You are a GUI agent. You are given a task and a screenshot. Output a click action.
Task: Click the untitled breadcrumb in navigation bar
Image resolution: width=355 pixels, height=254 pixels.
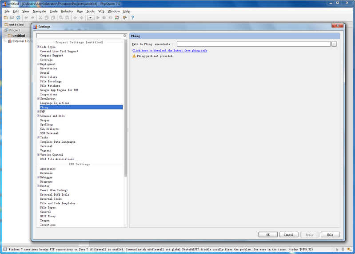pyautogui.click(x=14, y=24)
